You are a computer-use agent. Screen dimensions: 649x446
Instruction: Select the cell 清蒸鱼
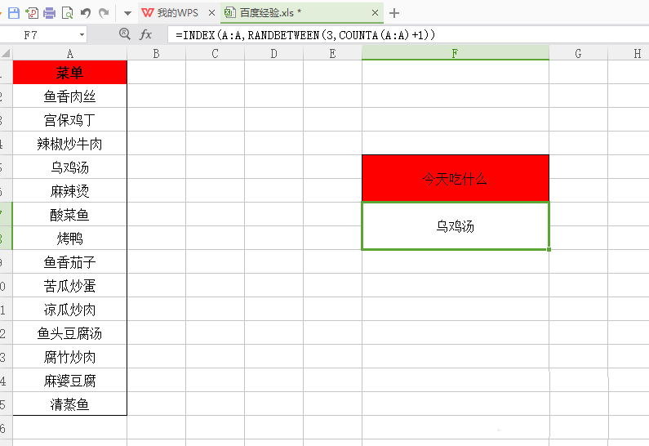(x=70, y=404)
